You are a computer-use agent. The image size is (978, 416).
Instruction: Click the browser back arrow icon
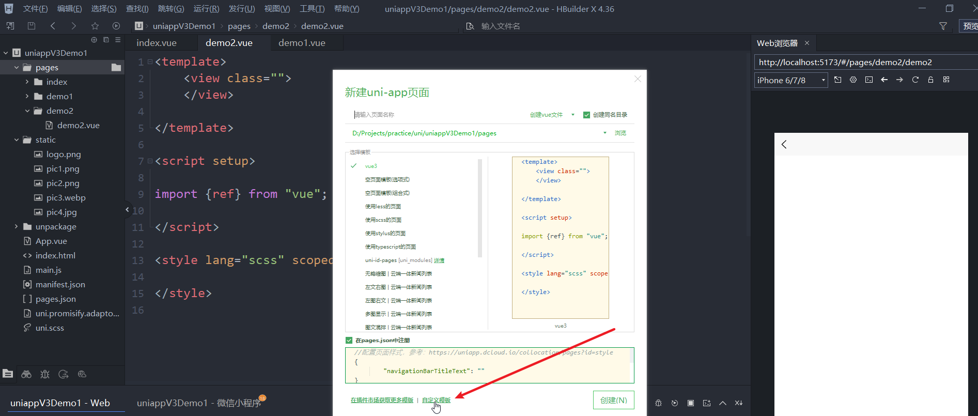pyautogui.click(x=884, y=80)
